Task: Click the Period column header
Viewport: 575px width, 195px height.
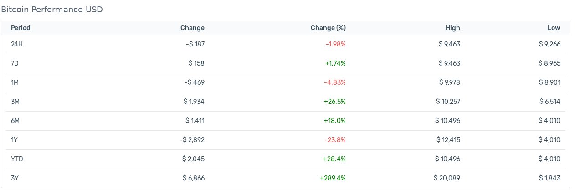Action: point(21,28)
